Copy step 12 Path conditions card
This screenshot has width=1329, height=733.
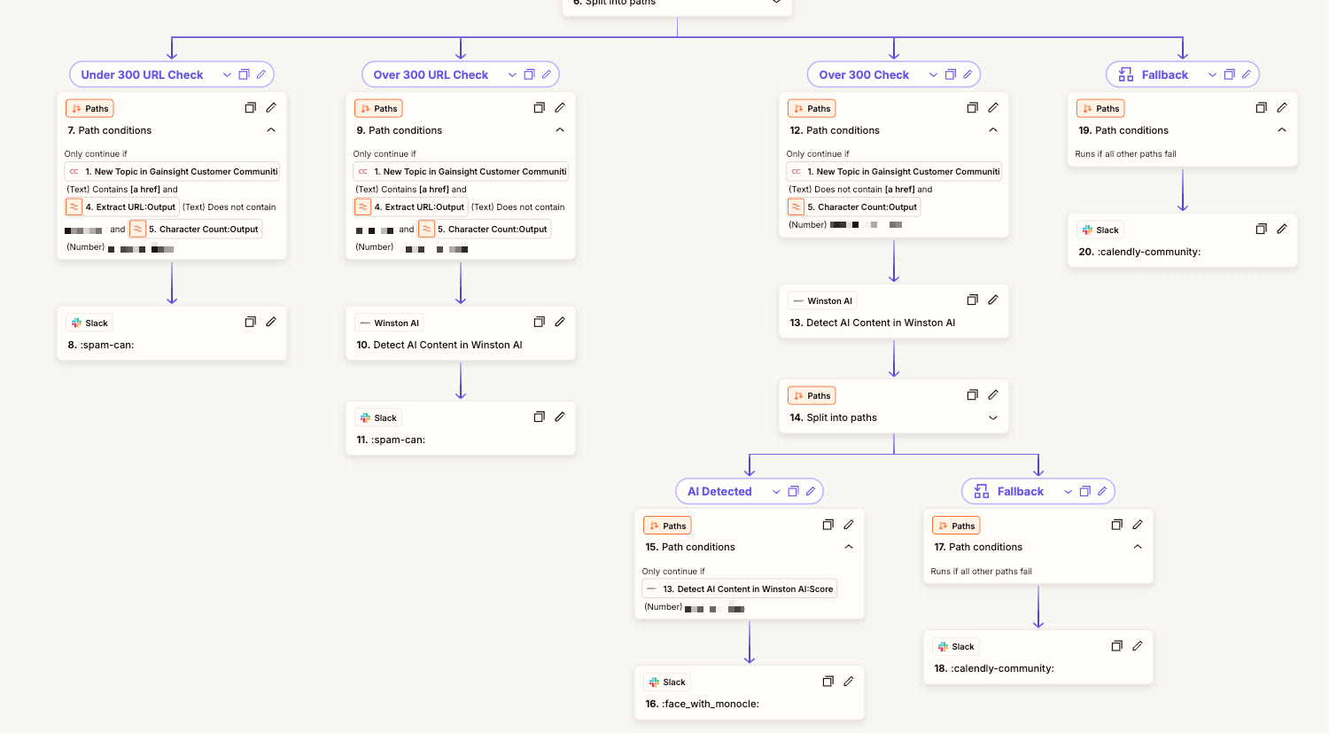pyautogui.click(x=972, y=108)
